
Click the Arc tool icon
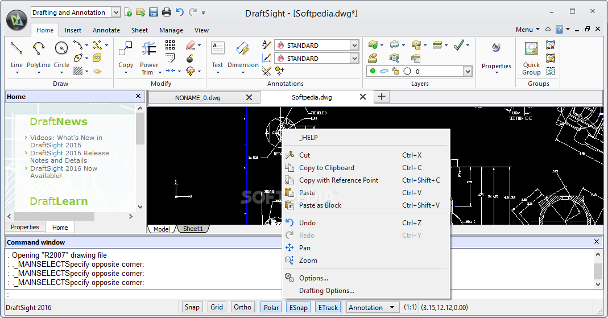tap(78, 45)
